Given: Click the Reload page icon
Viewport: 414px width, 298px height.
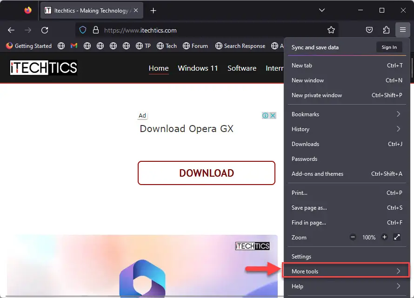Looking at the screenshot, I should point(45,30).
